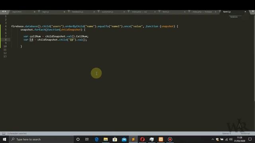Viewport: 255px width, 143px height.
Task: Click the selected "id" variable on line 8
Action: click(x=31, y=40)
